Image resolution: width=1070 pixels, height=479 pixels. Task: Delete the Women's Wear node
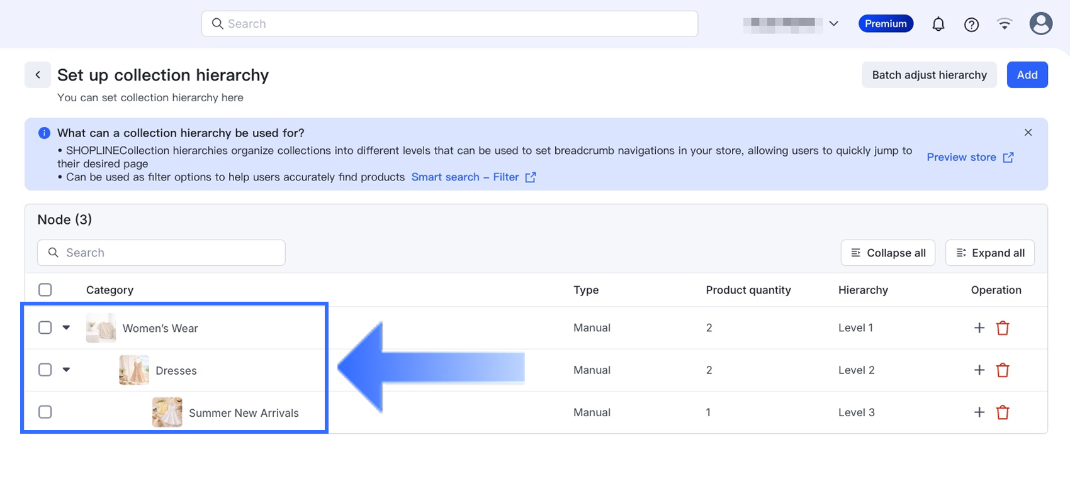pyautogui.click(x=1003, y=328)
